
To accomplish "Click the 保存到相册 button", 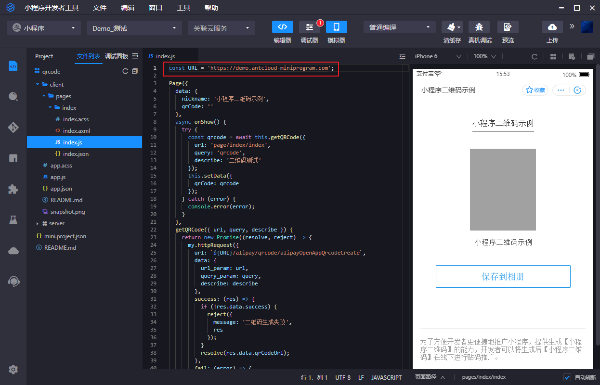I will pos(503,276).
